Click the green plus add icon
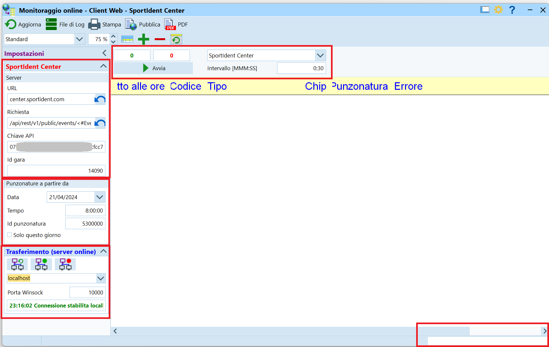Screen dimensions: 549x347 tap(143, 39)
